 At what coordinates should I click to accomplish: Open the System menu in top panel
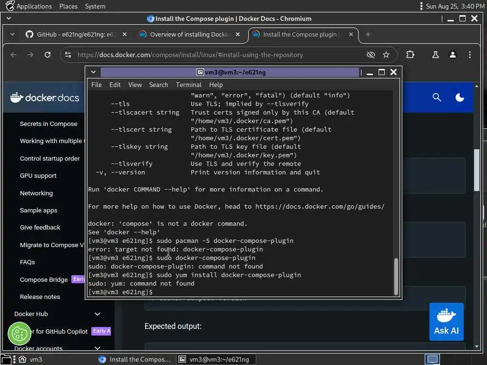(x=95, y=6)
